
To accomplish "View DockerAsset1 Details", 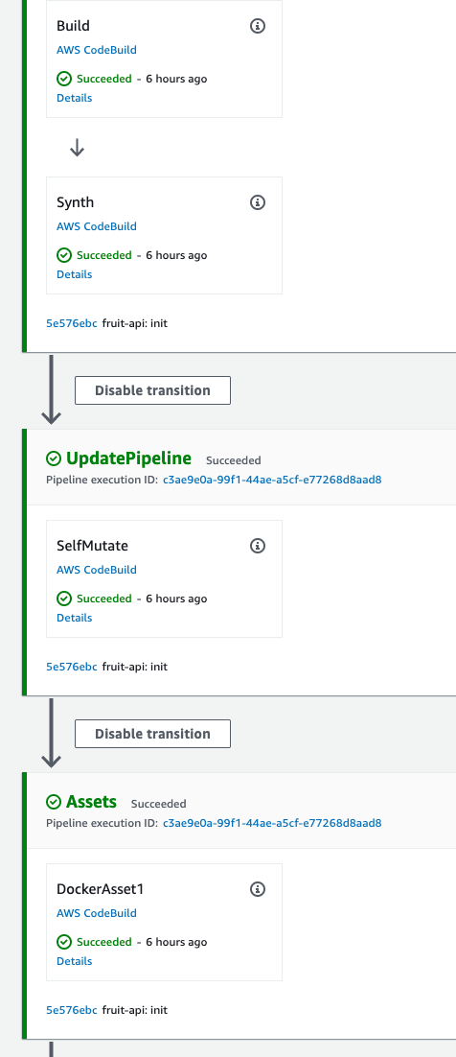I will pyautogui.click(x=74, y=961).
